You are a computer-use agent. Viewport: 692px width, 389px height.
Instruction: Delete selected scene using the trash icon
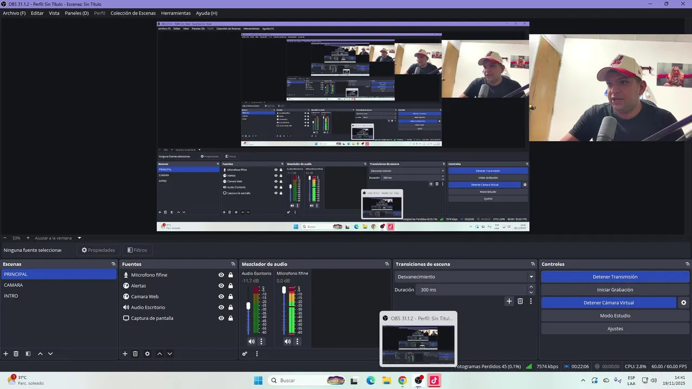16,354
